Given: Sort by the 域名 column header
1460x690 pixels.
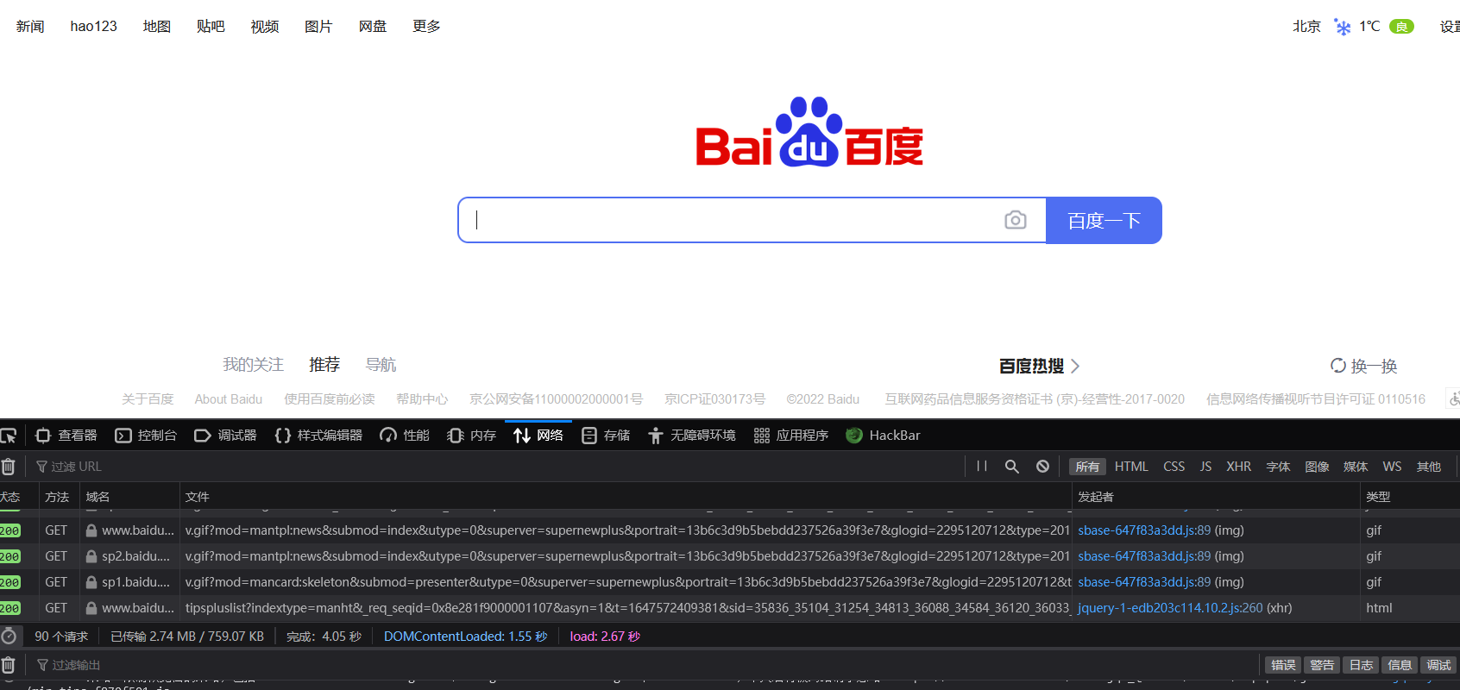Looking at the screenshot, I should click(129, 497).
